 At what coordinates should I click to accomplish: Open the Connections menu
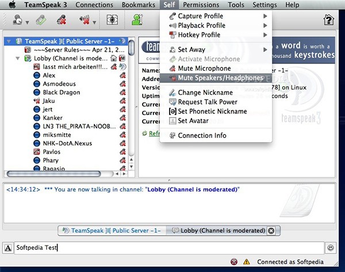coord(94,5)
